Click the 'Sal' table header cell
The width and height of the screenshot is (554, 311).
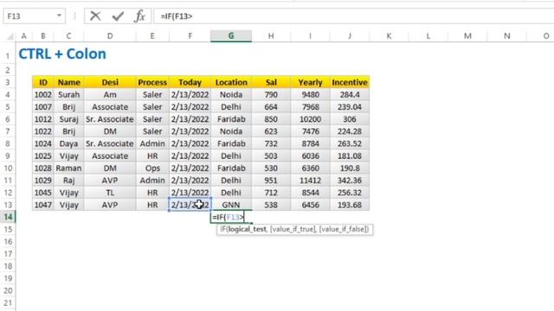coord(271,82)
